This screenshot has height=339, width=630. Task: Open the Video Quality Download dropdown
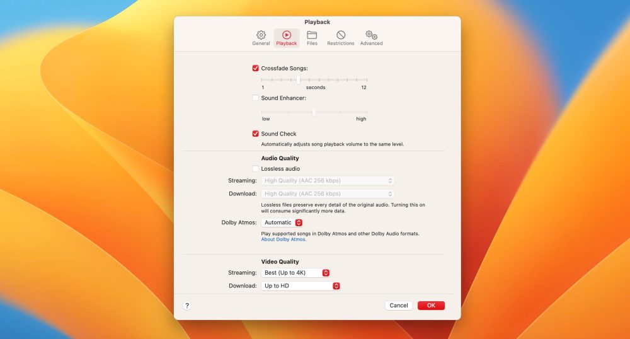pyautogui.click(x=301, y=286)
